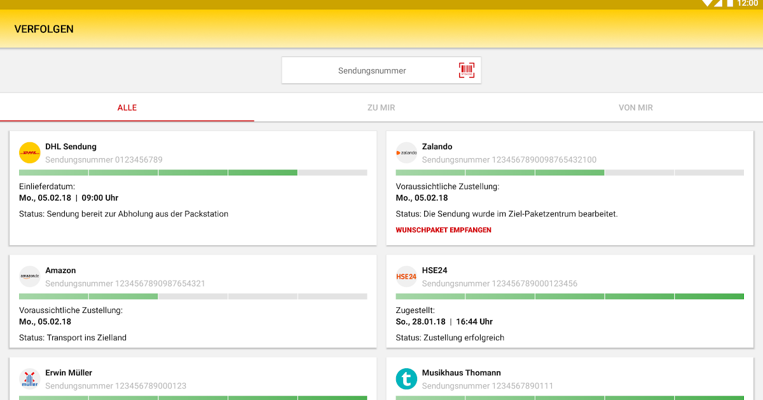Open the Erwin Müller shipment title

click(69, 373)
